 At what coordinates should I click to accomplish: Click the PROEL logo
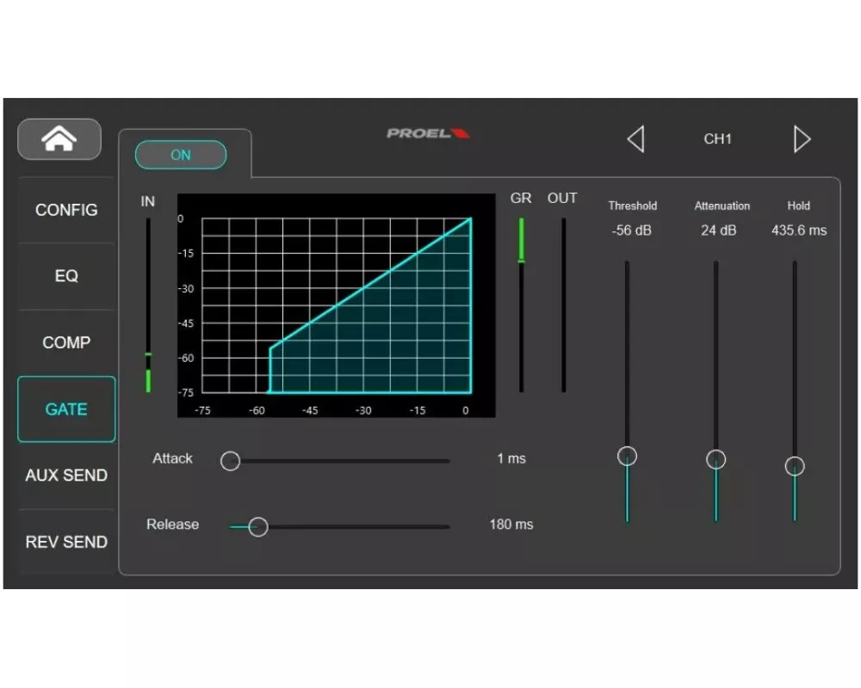pyautogui.click(x=428, y=133)
